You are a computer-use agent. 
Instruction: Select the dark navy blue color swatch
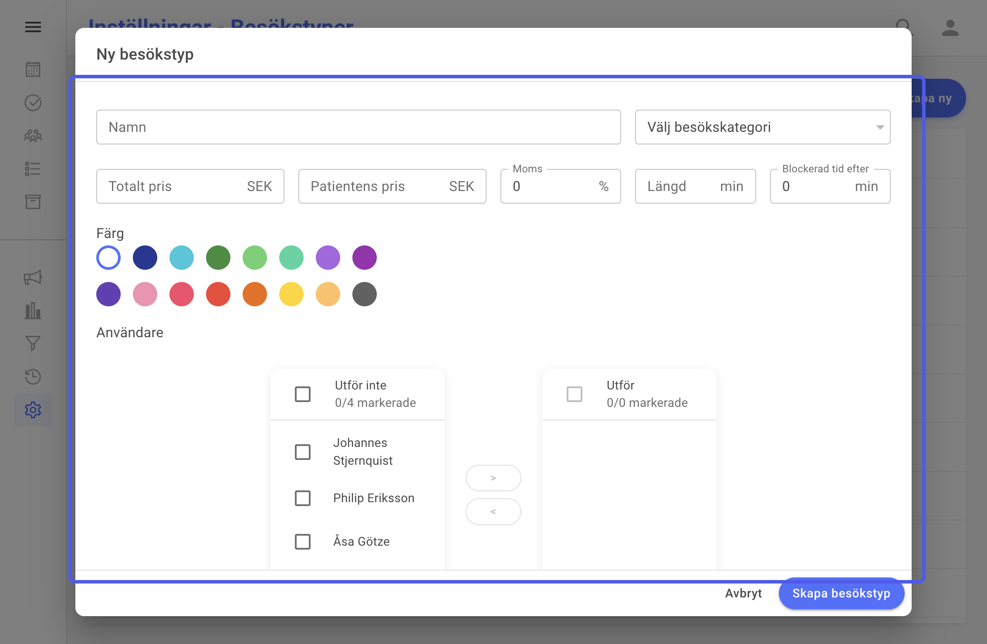tap(145, 258)
